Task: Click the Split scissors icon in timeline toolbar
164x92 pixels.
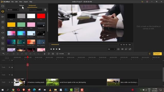Action: point(18,54)
